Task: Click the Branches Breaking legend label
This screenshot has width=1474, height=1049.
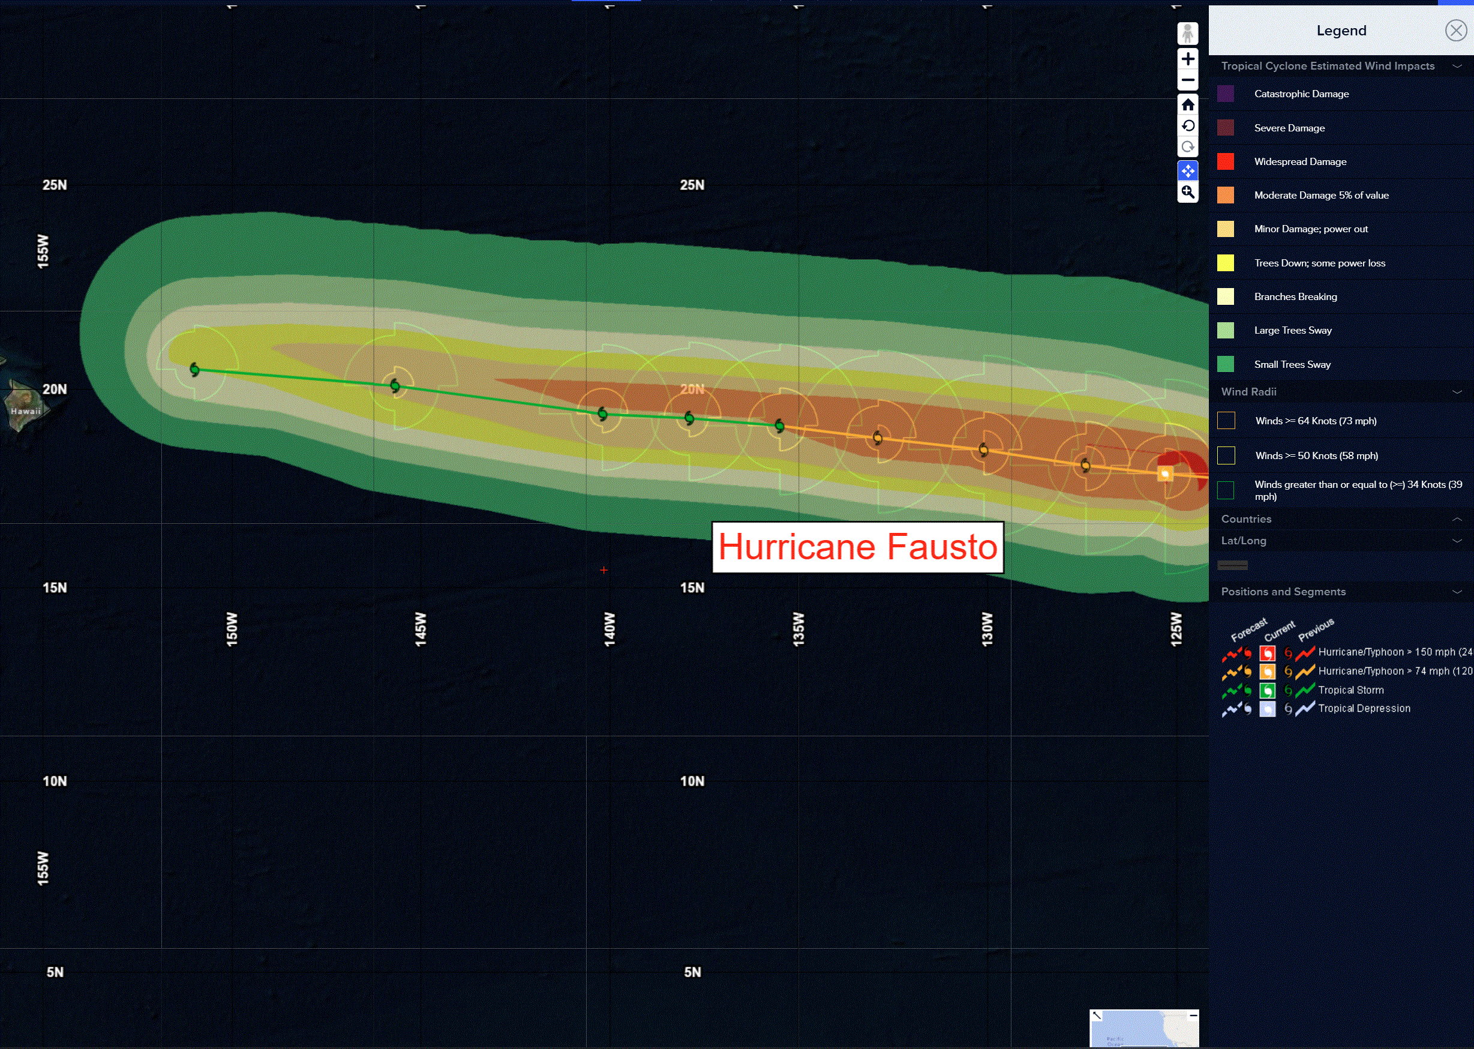Action: [x=1295, y=296]
